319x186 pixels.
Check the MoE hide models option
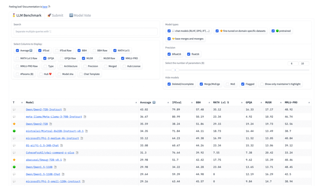227,84
